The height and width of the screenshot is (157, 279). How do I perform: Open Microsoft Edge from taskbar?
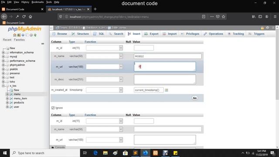click(95, 153)
